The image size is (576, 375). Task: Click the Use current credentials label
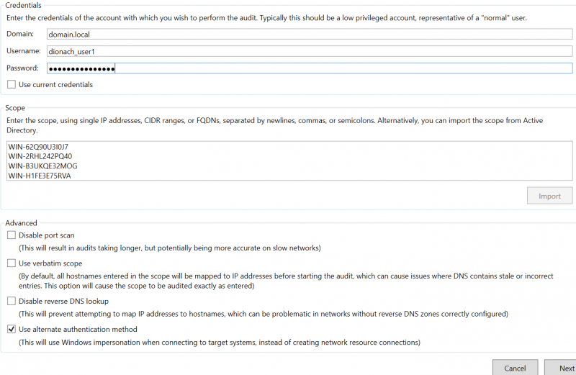[56, 84]
